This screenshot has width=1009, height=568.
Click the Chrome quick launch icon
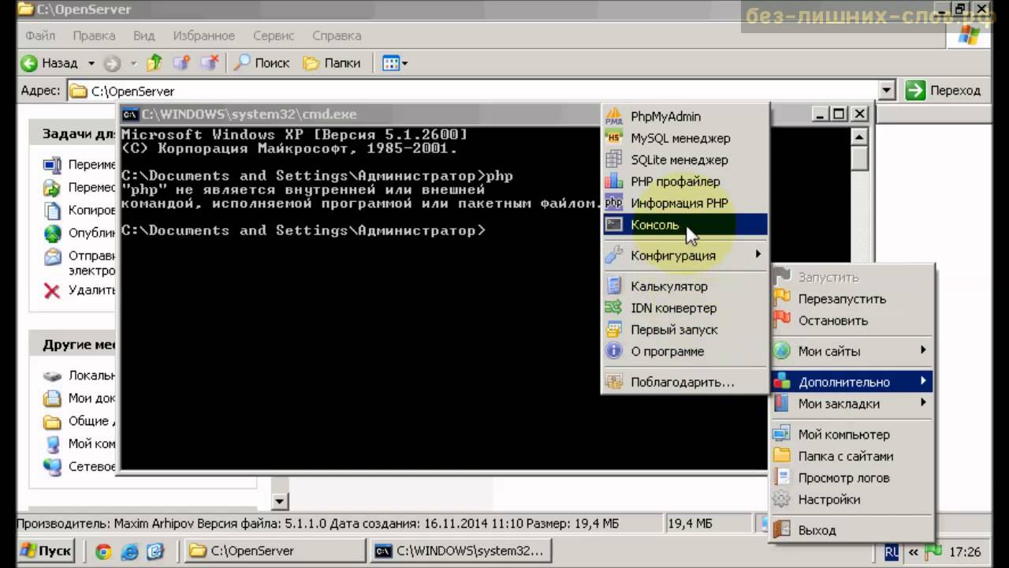(103, 551)
